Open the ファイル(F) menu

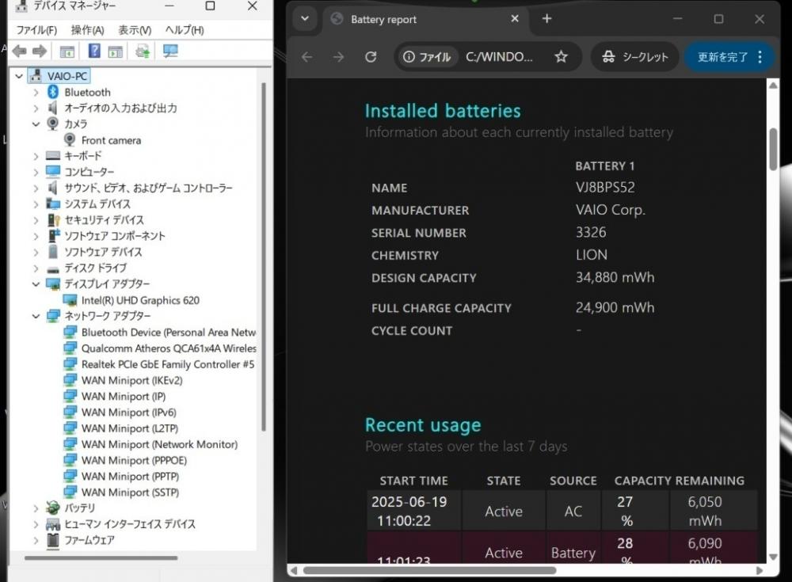click(x=36, y=30)
